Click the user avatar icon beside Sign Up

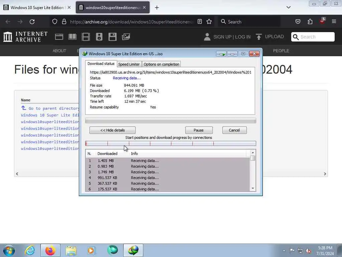(x=207, y=37)
